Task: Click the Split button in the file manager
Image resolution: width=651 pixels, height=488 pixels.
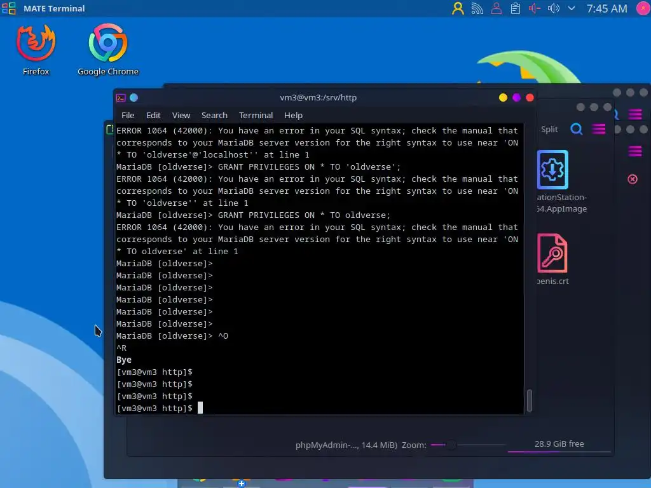Action: coord(549,130)
